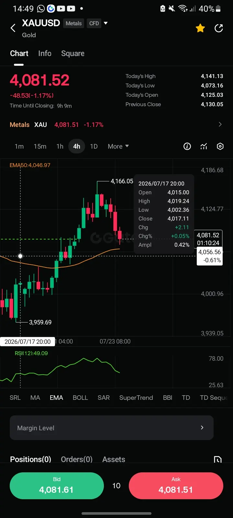Screen dimensions: 233x518
Task: Tap the RSI(12):49.09 label
Action: click(31, 353)
